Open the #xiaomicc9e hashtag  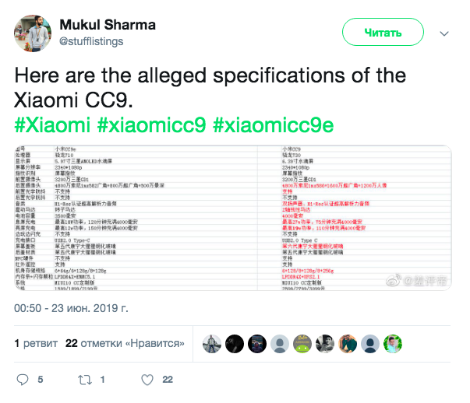[273, 124]
